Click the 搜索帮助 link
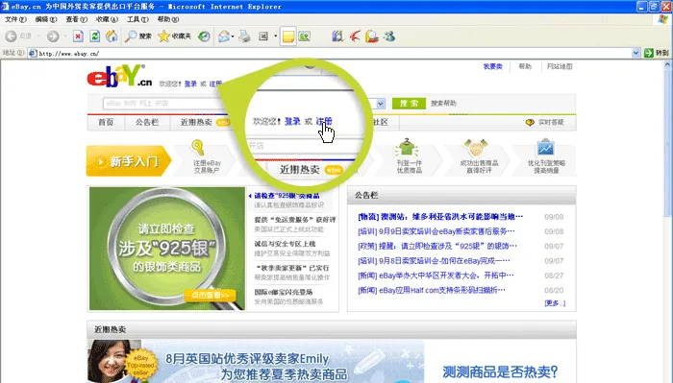Screen dimensions: 673x383 pos(443,104)
